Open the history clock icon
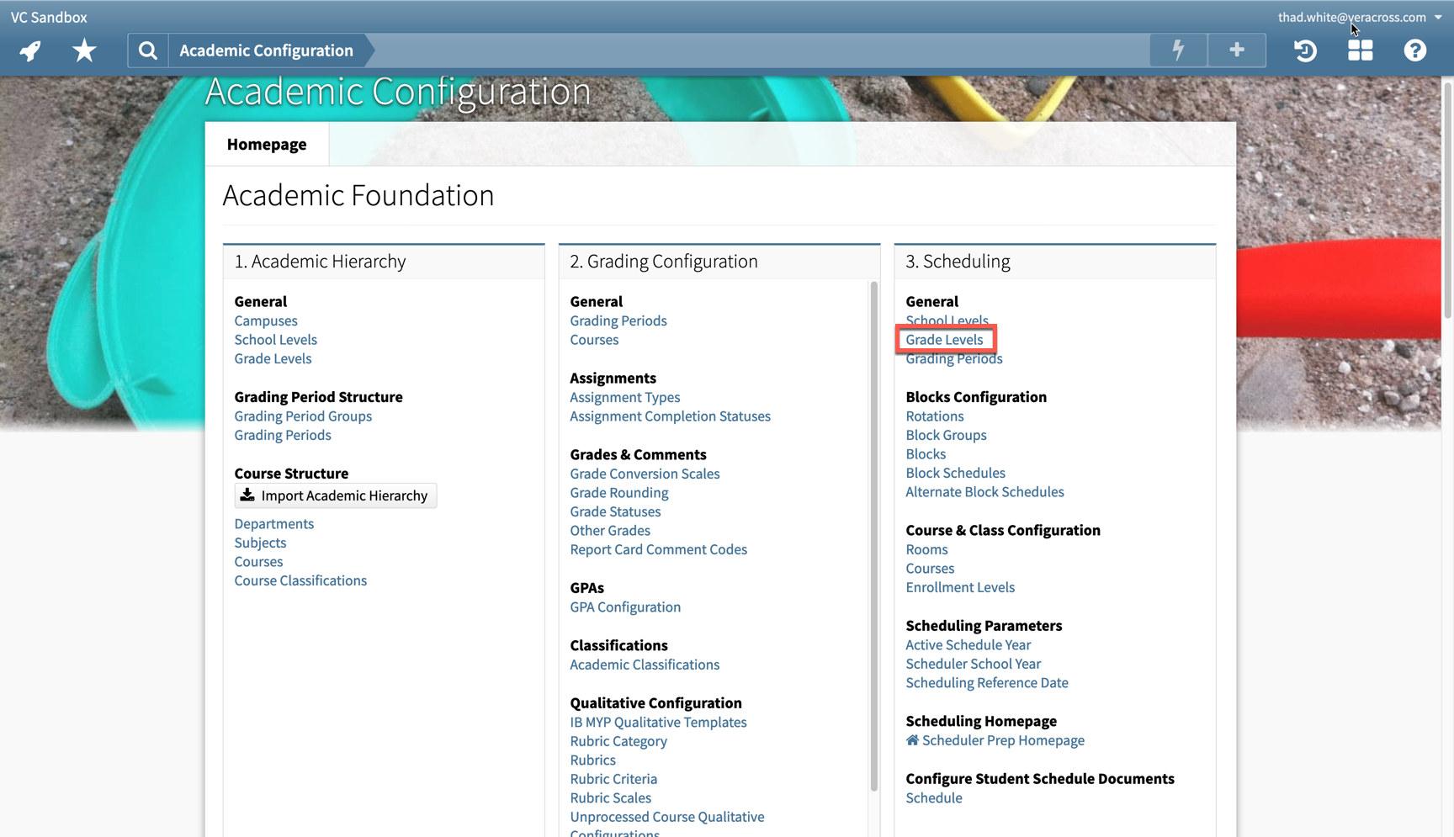The height and width of the screenshot is (837, 1454). pos(1305,50)
